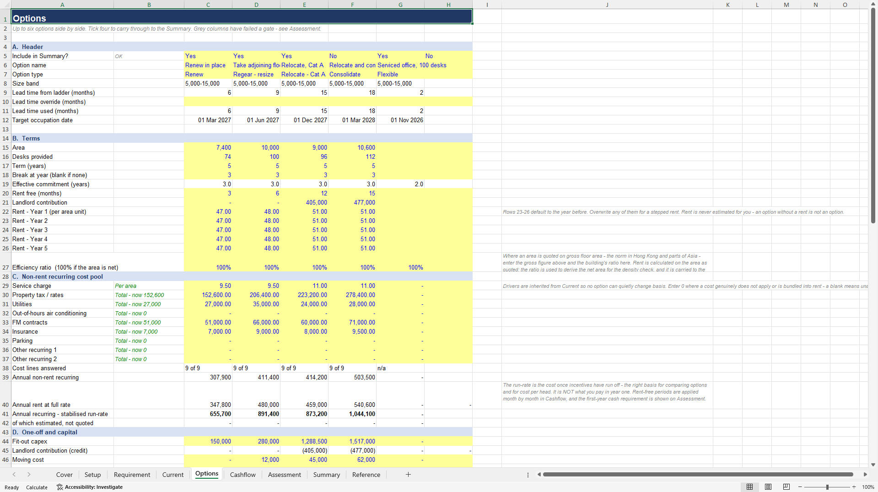Go to next sheet tab arrow
This screenshot has width=878, height=492.
tap(29, 475)
